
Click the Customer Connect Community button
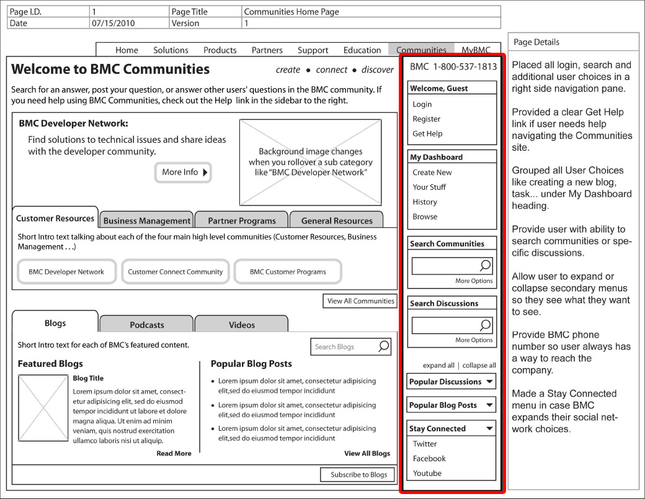pos(176,272)
